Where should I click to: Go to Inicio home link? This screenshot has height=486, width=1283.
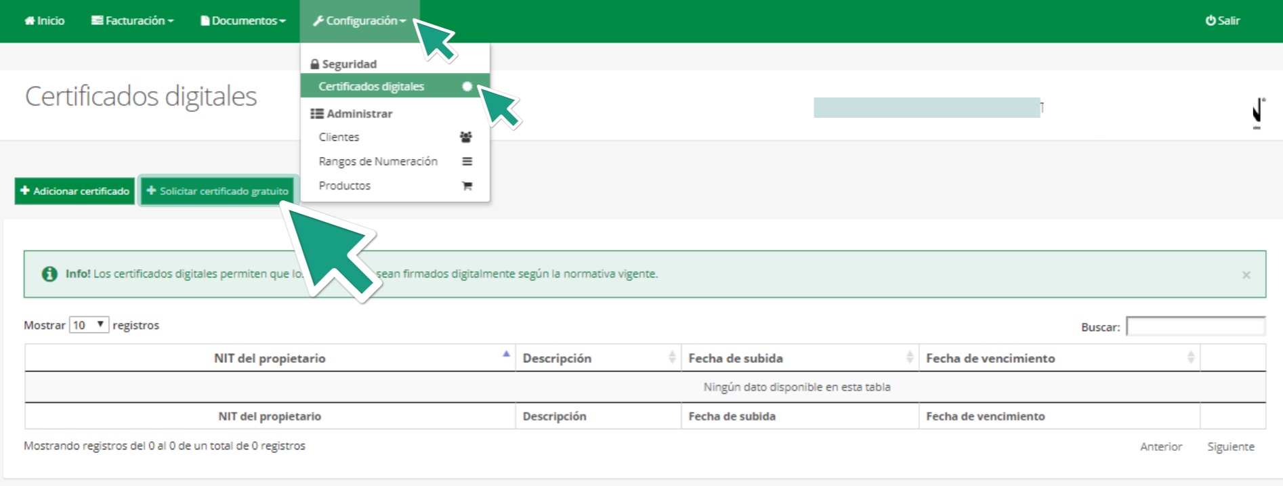[45, 21]
